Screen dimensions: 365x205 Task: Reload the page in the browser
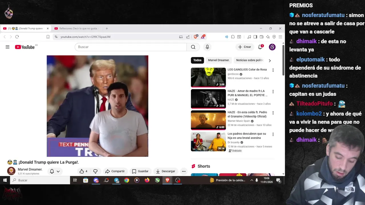click(17, 37)
